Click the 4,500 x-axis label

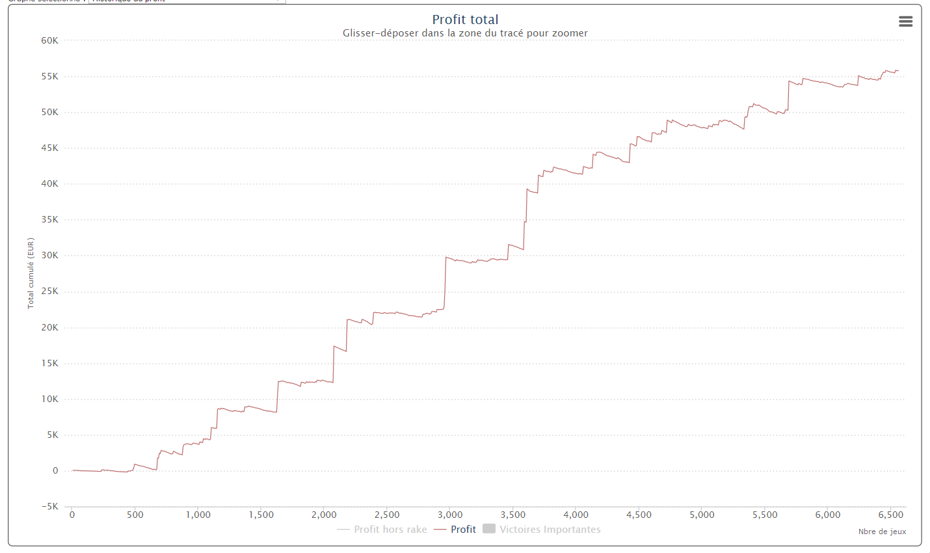(639, 515)
